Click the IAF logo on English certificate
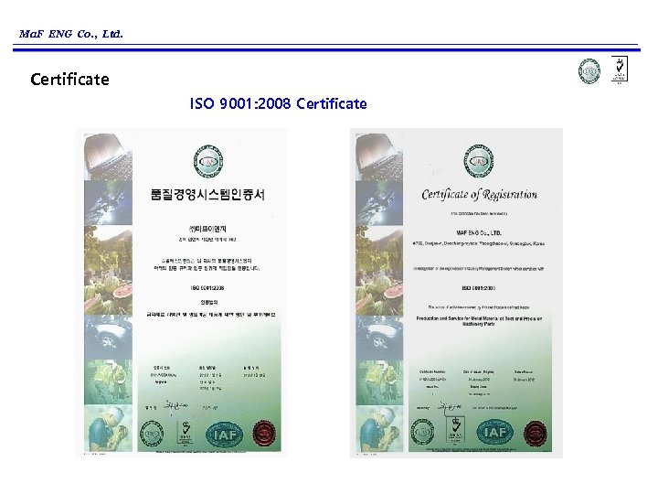 point(495,432)
